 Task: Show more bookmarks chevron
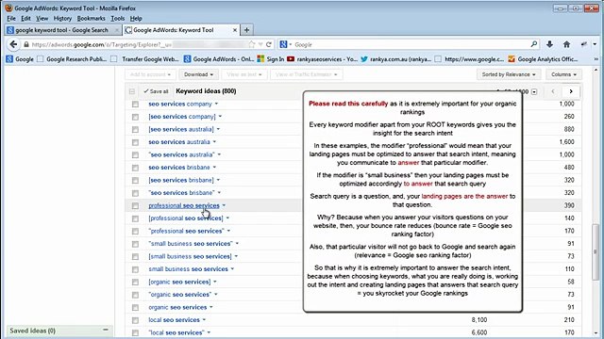click(x=596, y=59)
